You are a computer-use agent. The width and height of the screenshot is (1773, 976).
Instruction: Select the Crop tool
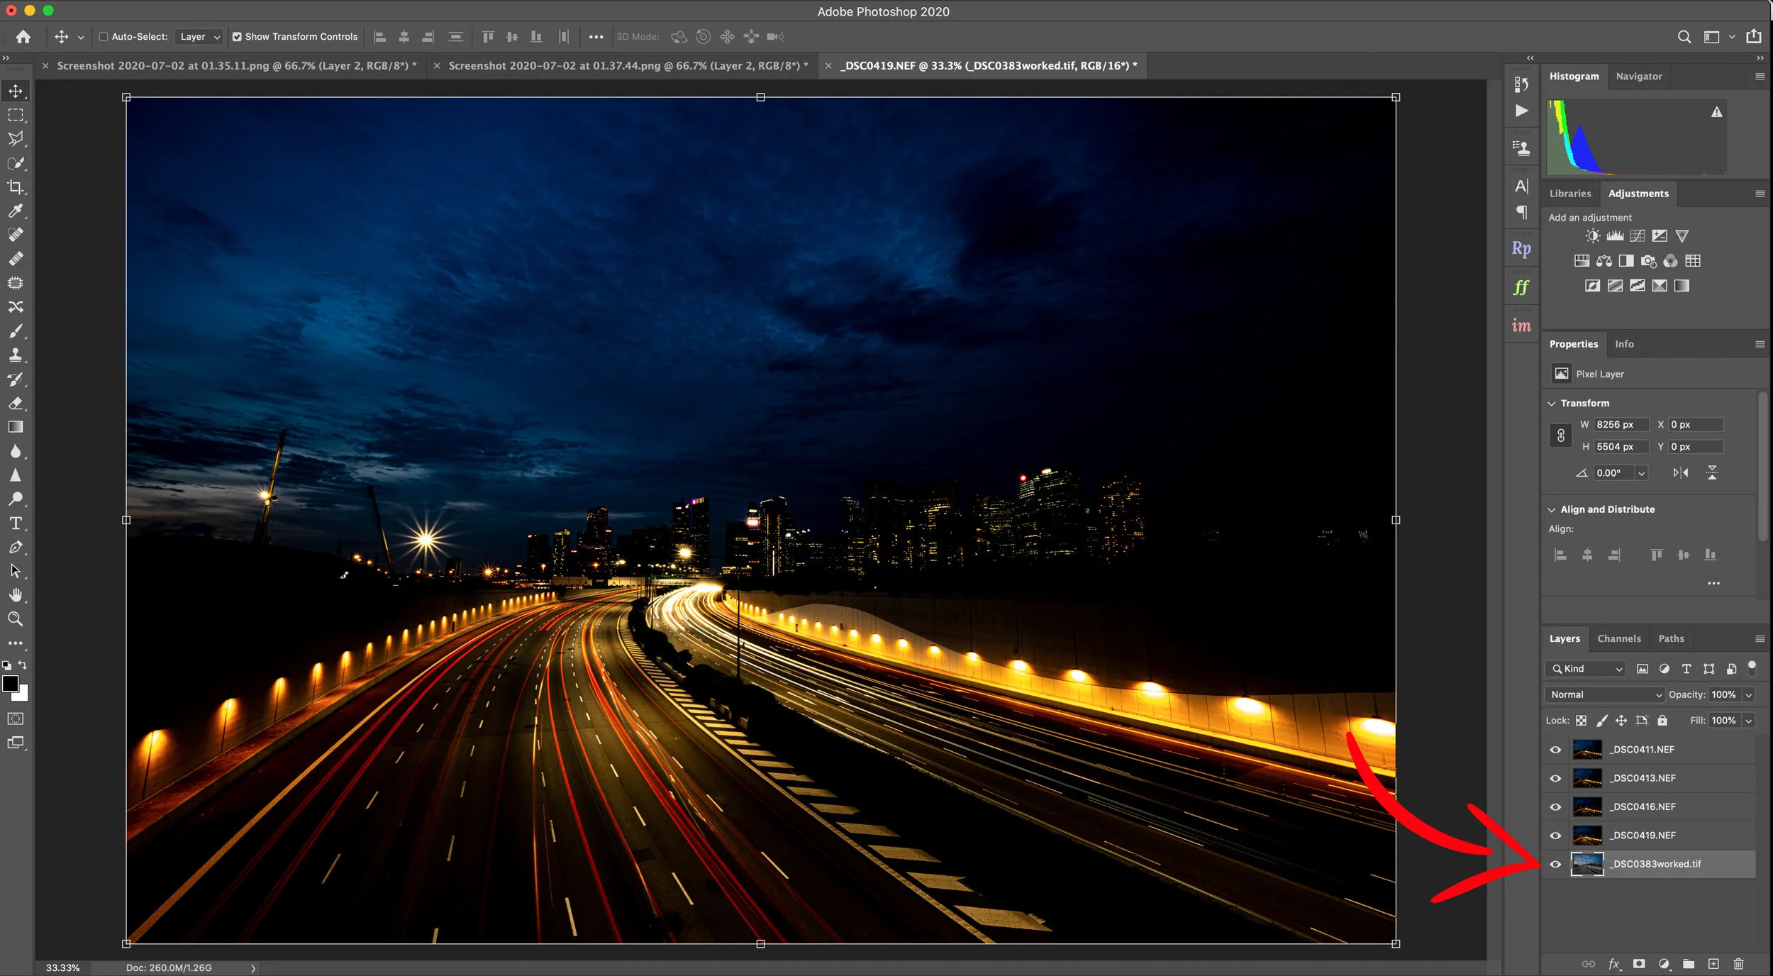[x=16, y=187]
